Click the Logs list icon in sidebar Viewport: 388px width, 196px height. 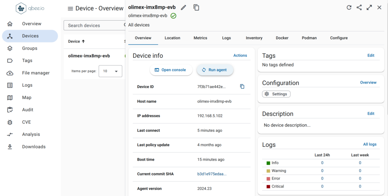tap(10, 85)
